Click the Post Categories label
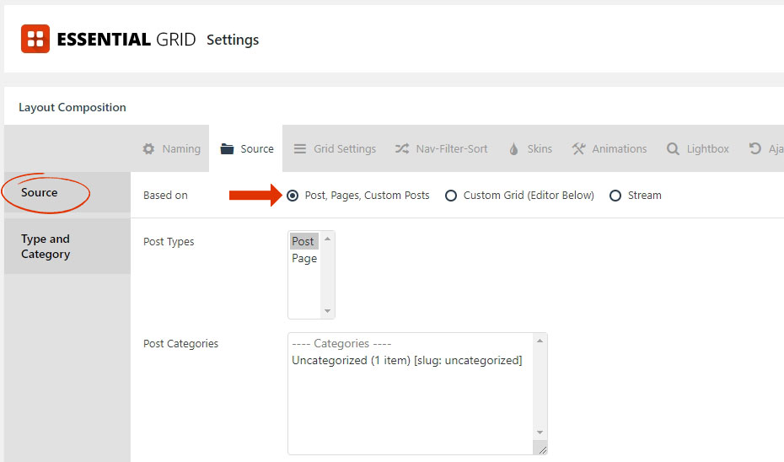 click(x=180, y=343)
